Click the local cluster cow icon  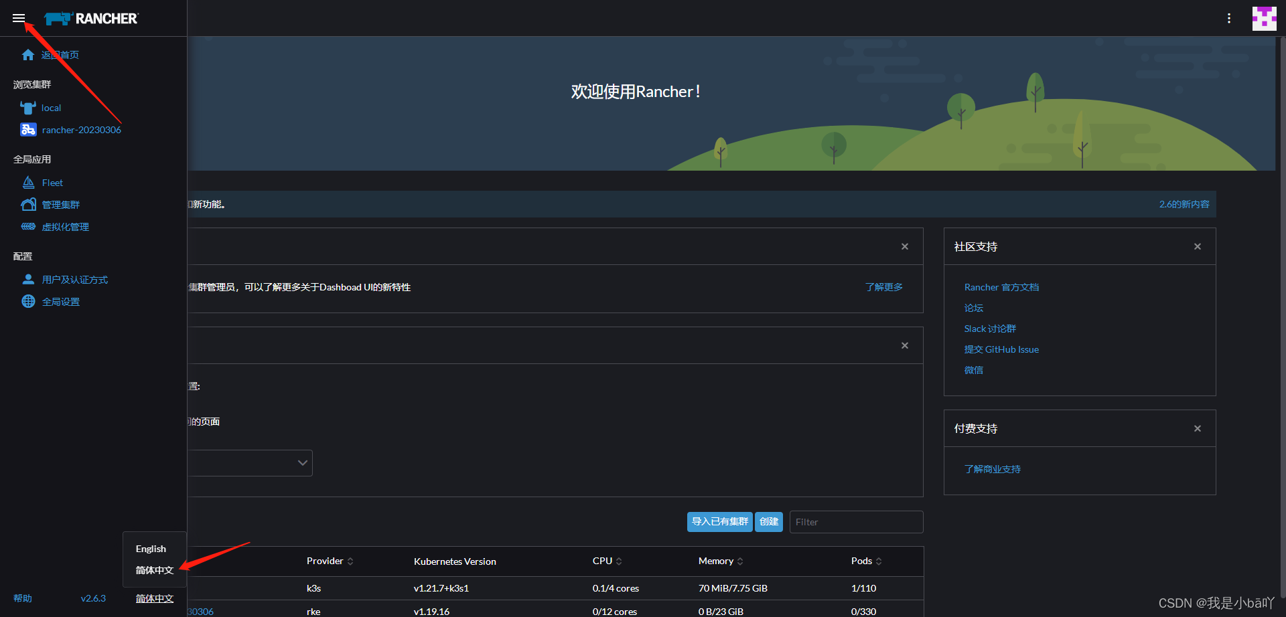27,108
